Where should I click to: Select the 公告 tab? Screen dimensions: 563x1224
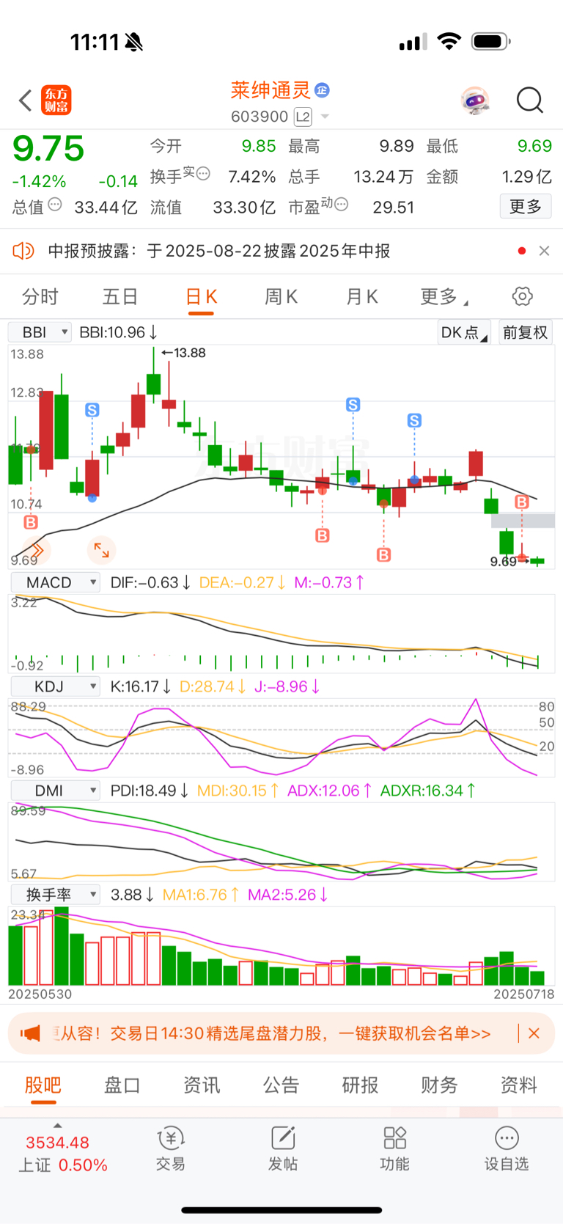(x=281, y=1085)
